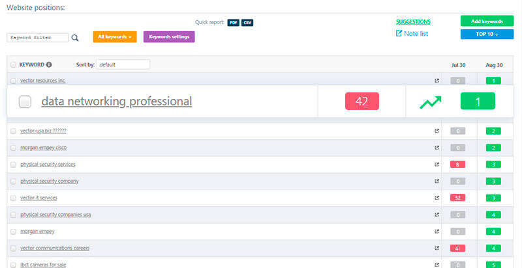
Task: Click into the Keyword filter input field
Action: [37, 38]
